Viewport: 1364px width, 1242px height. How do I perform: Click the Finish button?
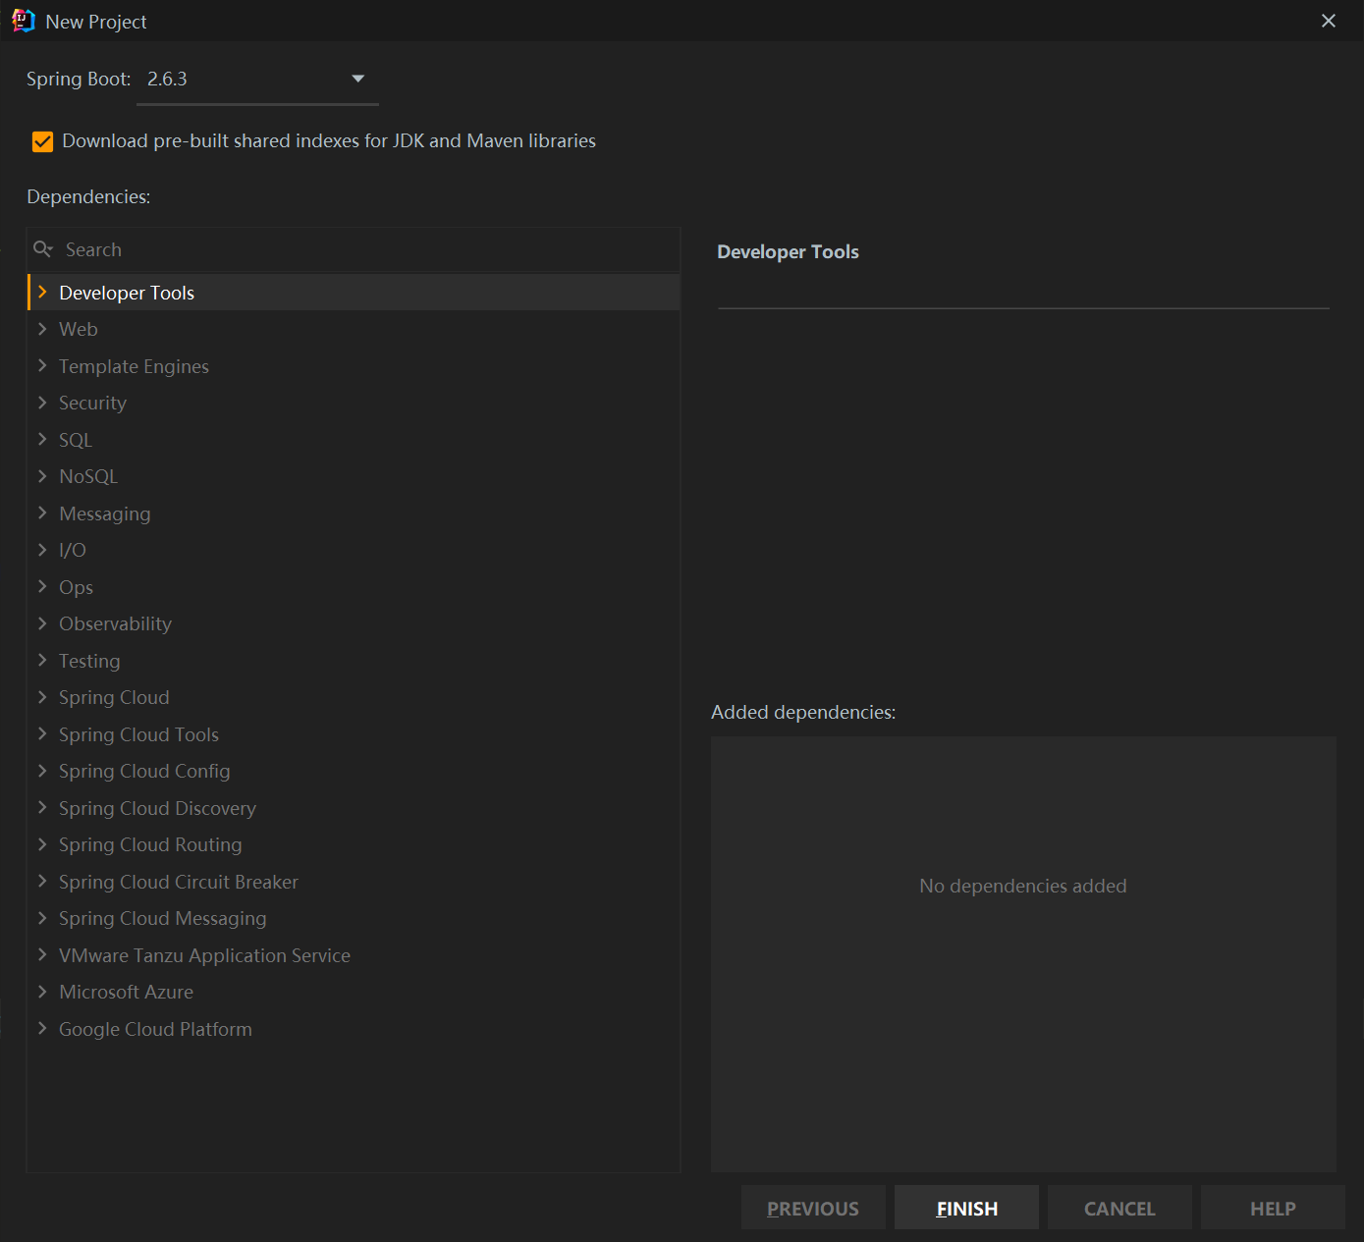[966, 1208]
